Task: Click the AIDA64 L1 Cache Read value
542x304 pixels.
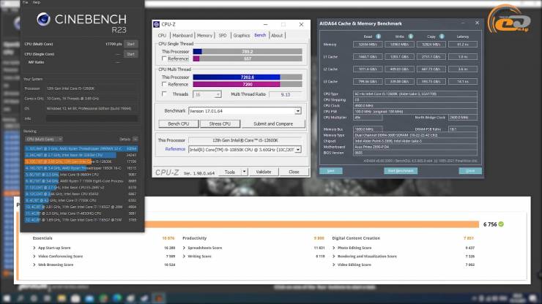Action: [368, 57]
